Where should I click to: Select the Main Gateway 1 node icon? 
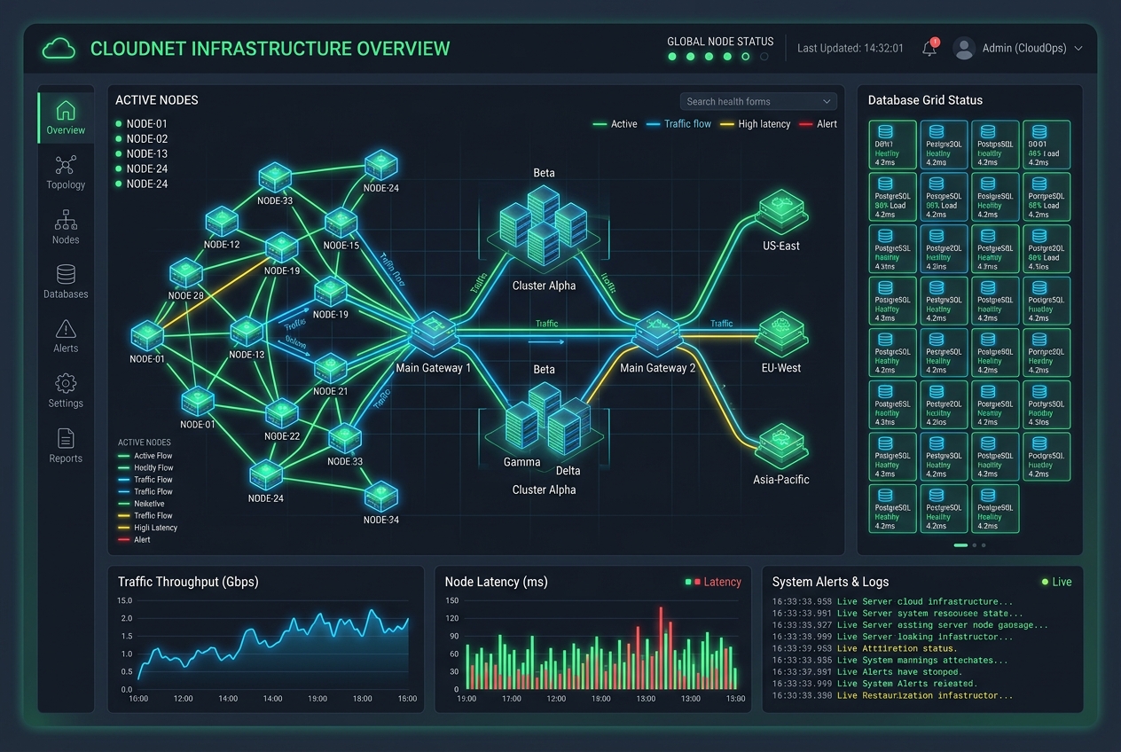click(434, 334)
